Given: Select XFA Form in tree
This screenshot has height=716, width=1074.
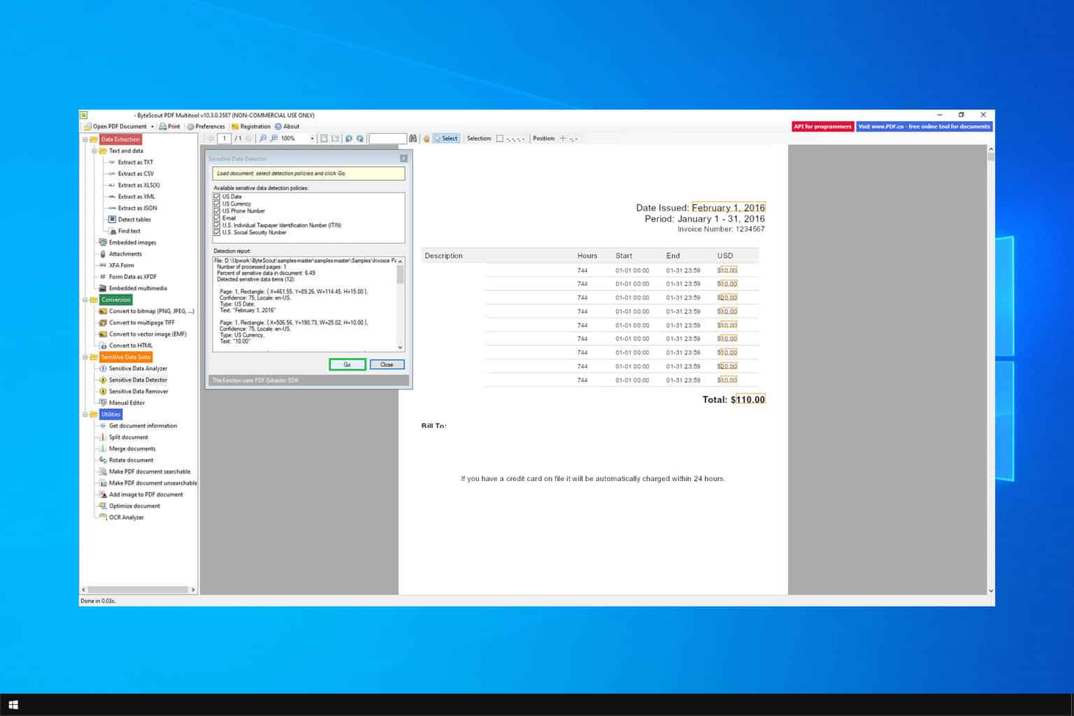Looking at the screenshot, I should [x=121, y=266].
